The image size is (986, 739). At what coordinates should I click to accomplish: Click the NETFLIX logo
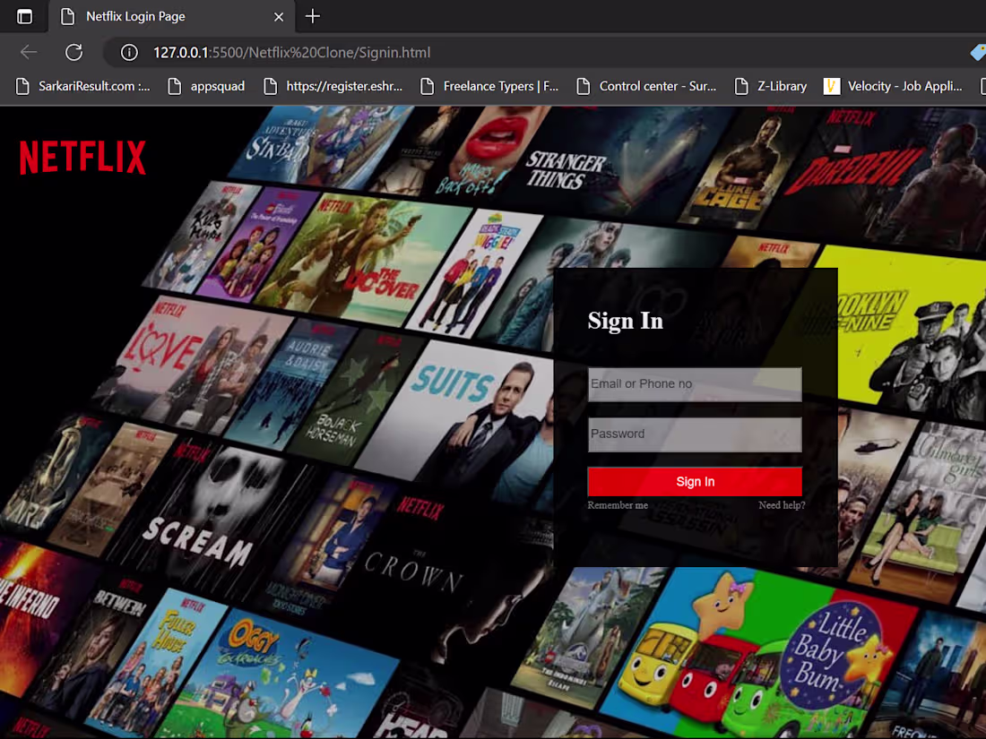82,157
